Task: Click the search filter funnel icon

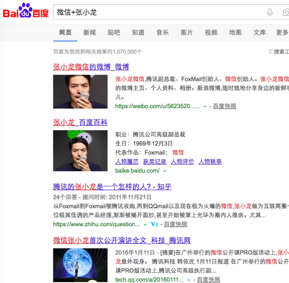Action: pyautogui.click(x=270, y=52)
